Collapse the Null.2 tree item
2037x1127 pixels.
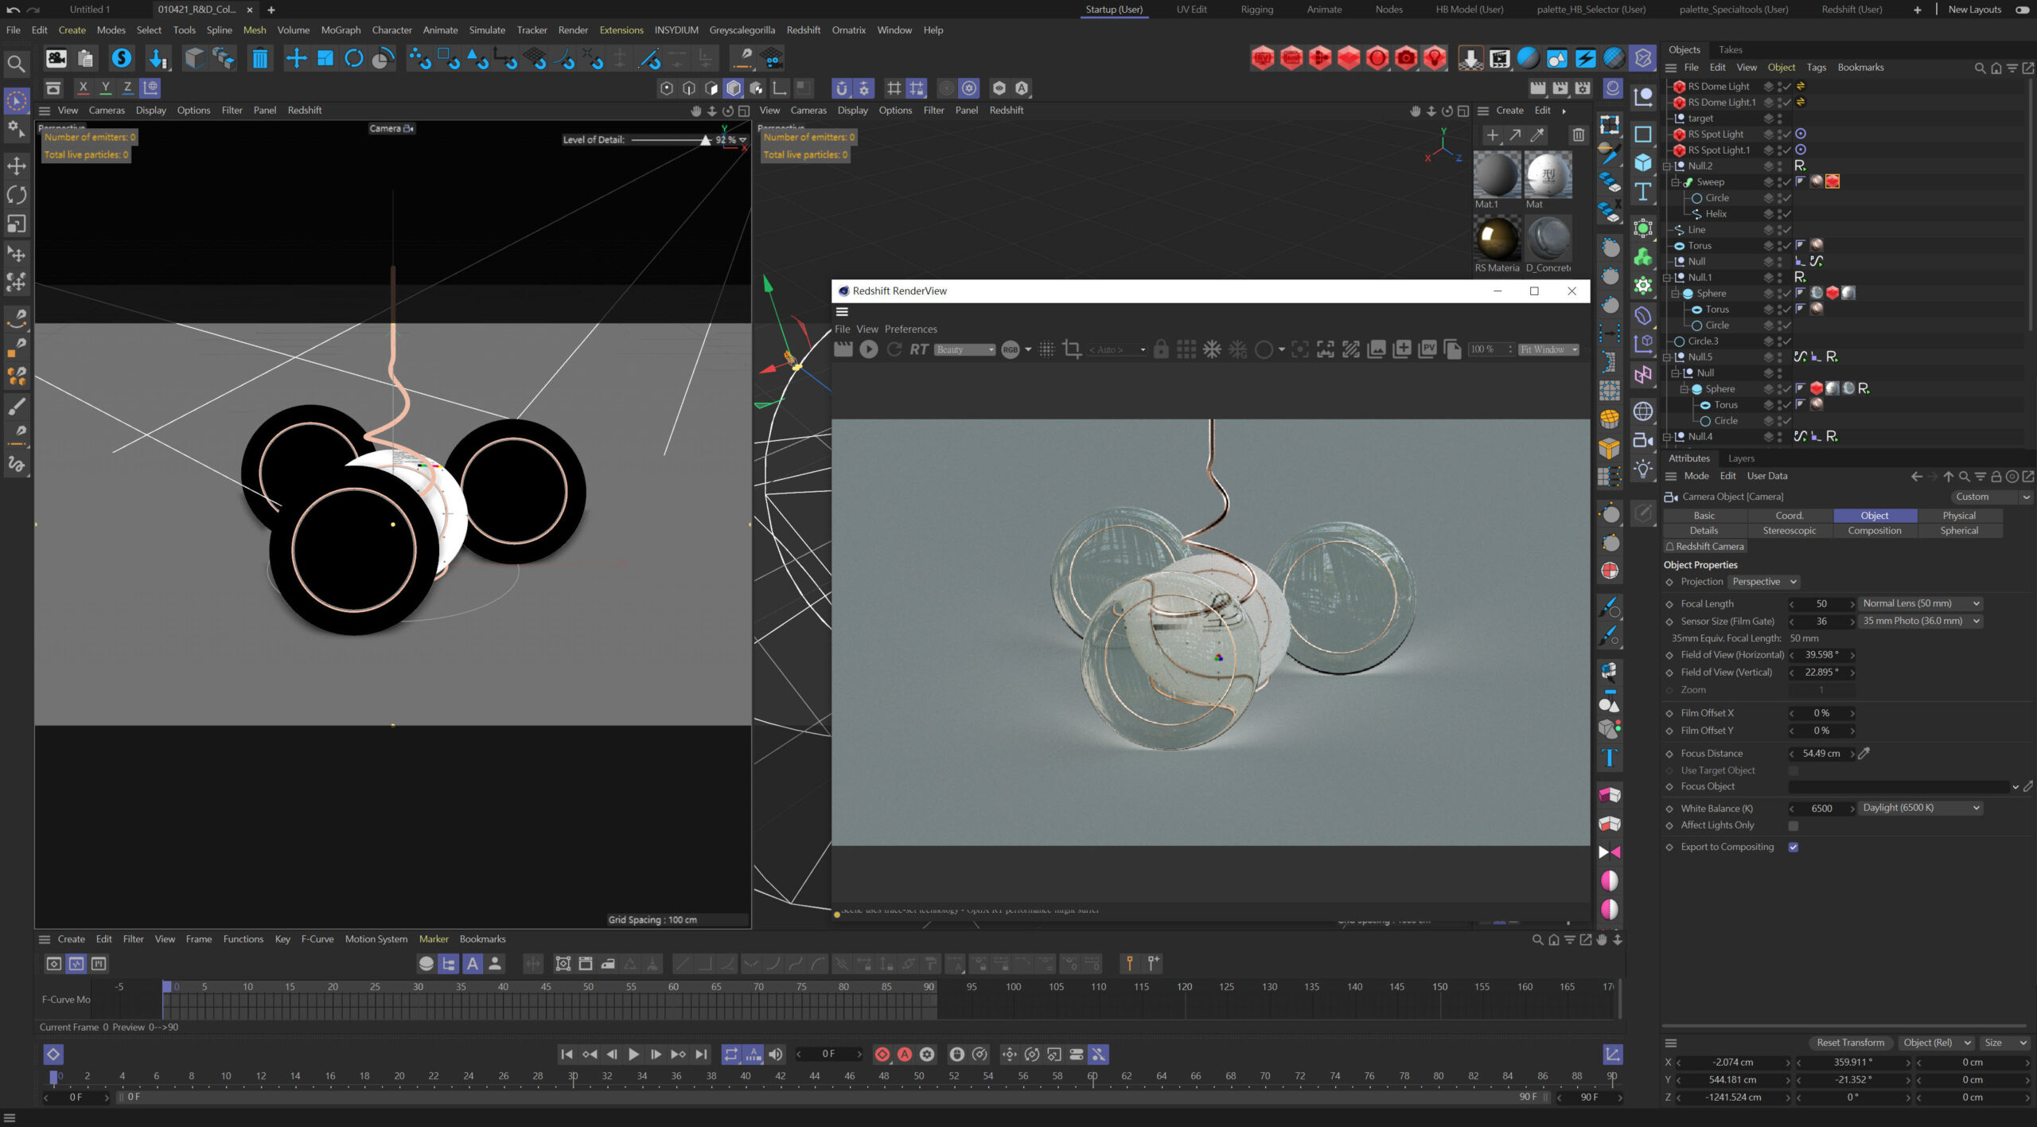(x=1667, y=166)
